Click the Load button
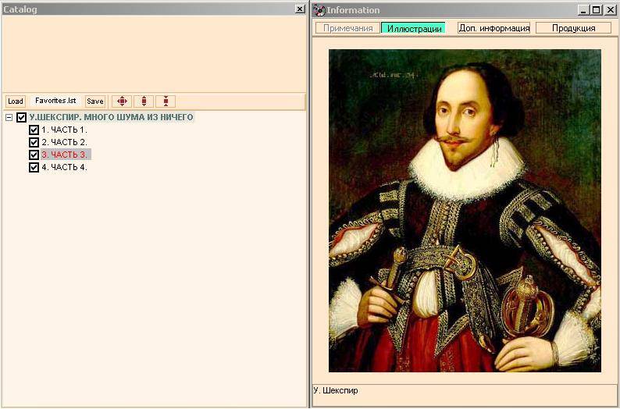Viewport: 620px width, 409px height. 16,101
